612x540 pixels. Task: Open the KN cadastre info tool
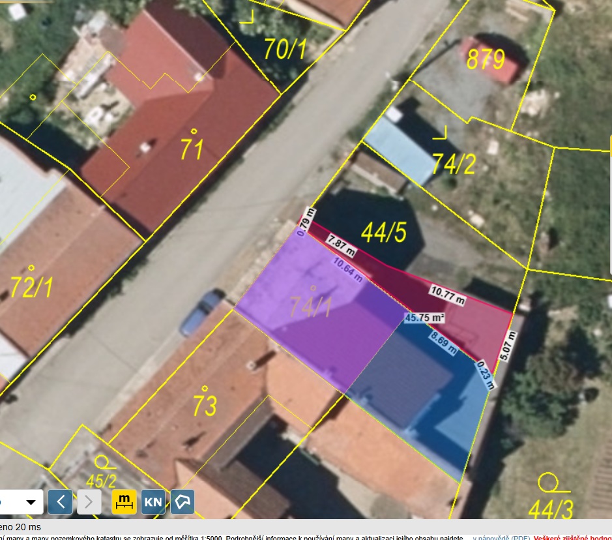153,502
